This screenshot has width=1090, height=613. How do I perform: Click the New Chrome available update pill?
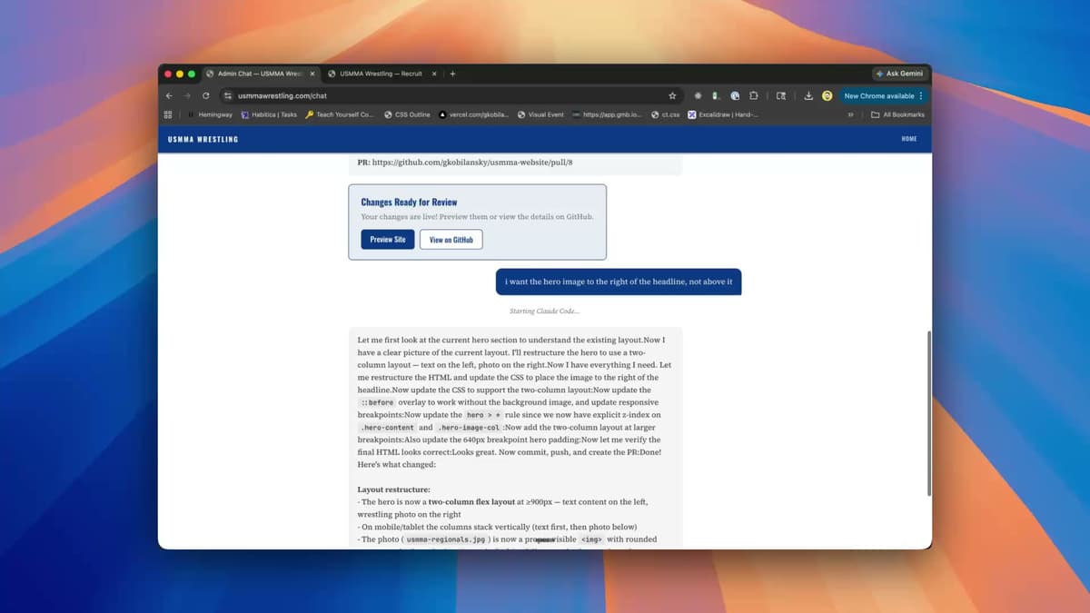tap(877, 95)
